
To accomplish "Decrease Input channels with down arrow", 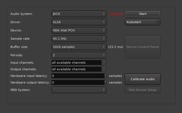I will [104, 64].
